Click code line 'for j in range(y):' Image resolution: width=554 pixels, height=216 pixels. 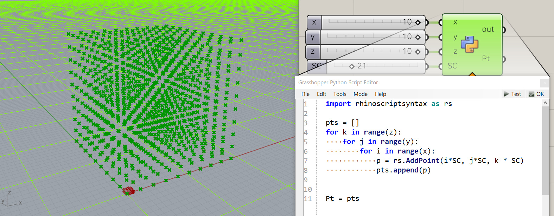coord(380,142)
